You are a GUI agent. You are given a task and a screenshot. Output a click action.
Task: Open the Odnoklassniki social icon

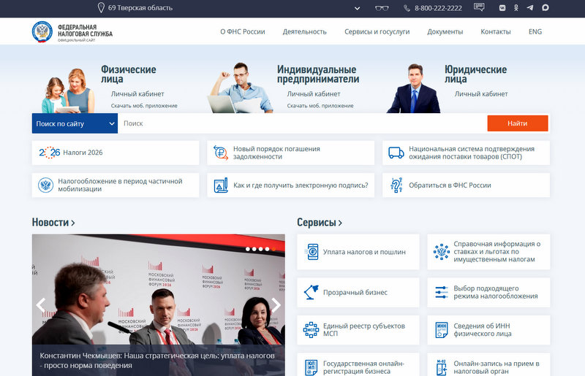pos(516,8)
